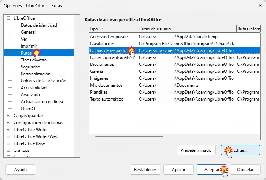Open Tipos de letra options
The width and height of the screenshot is (266, 180).
pyautogui.click(x=34, y=60)
